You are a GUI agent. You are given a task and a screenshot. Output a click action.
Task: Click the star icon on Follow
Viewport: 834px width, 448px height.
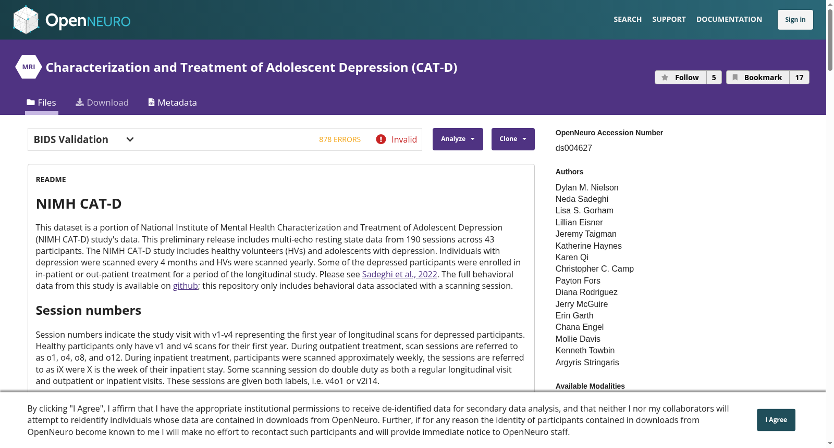[x=665, y=78]
